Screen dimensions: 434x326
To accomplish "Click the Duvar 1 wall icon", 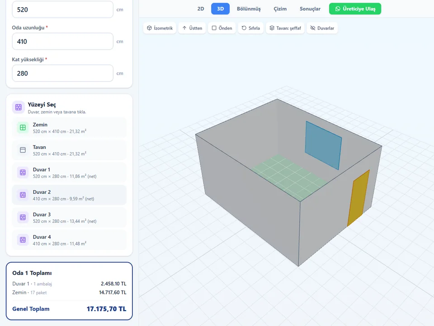I will (x=23, y=173).
